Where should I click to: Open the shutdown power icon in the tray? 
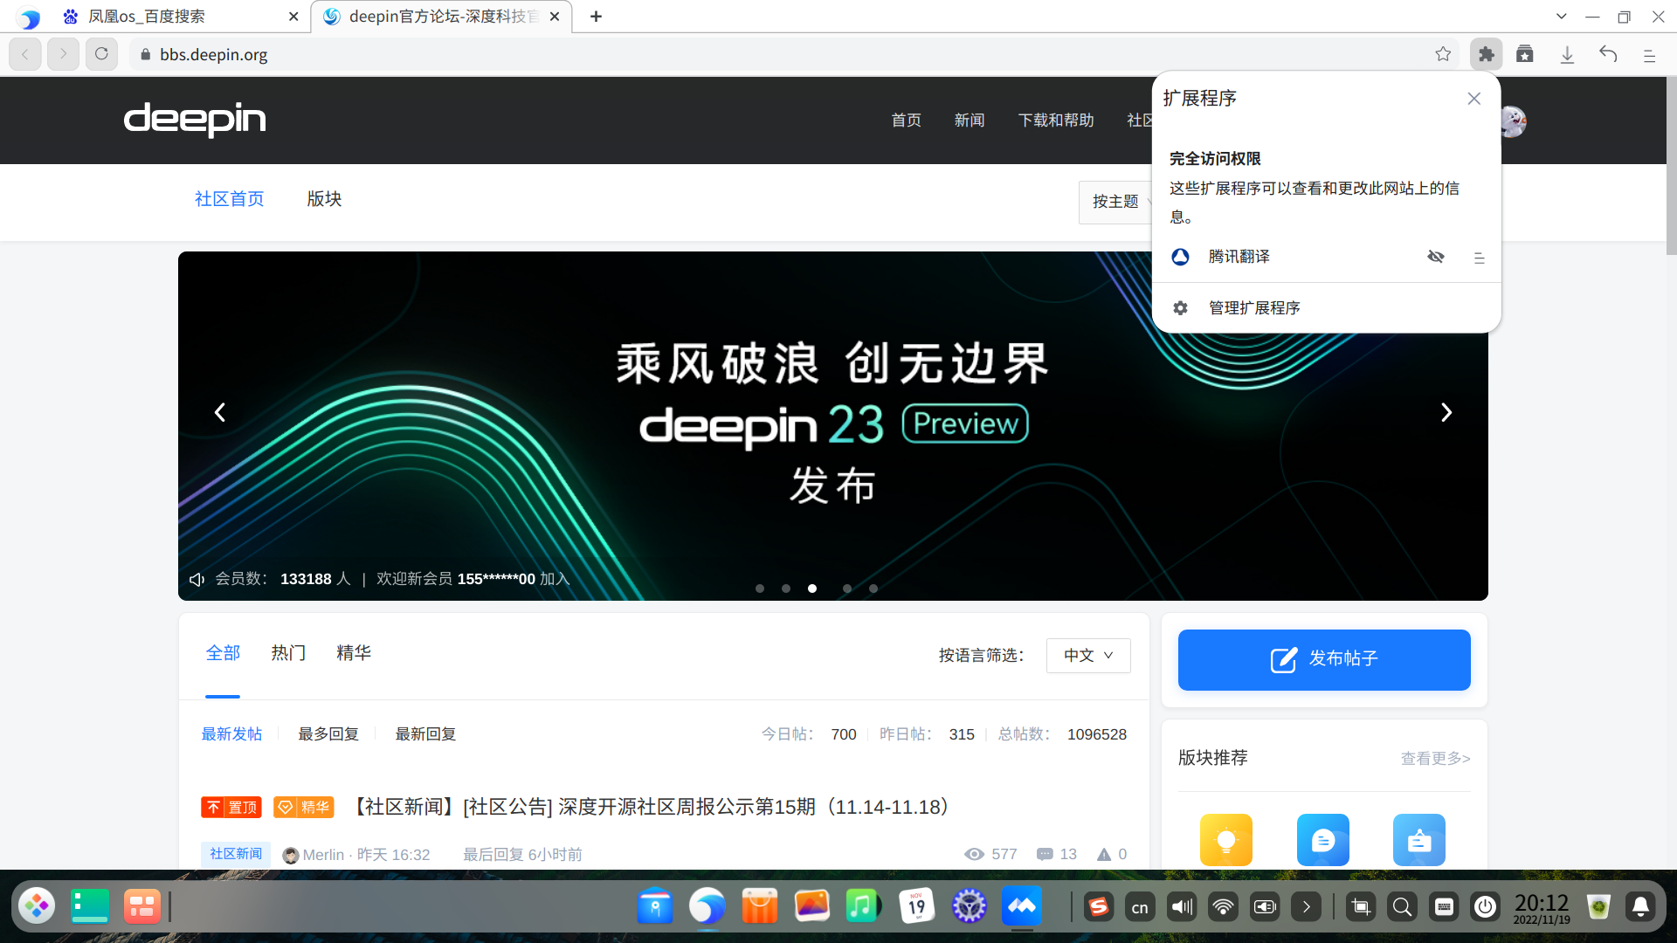coord(1485,906)
